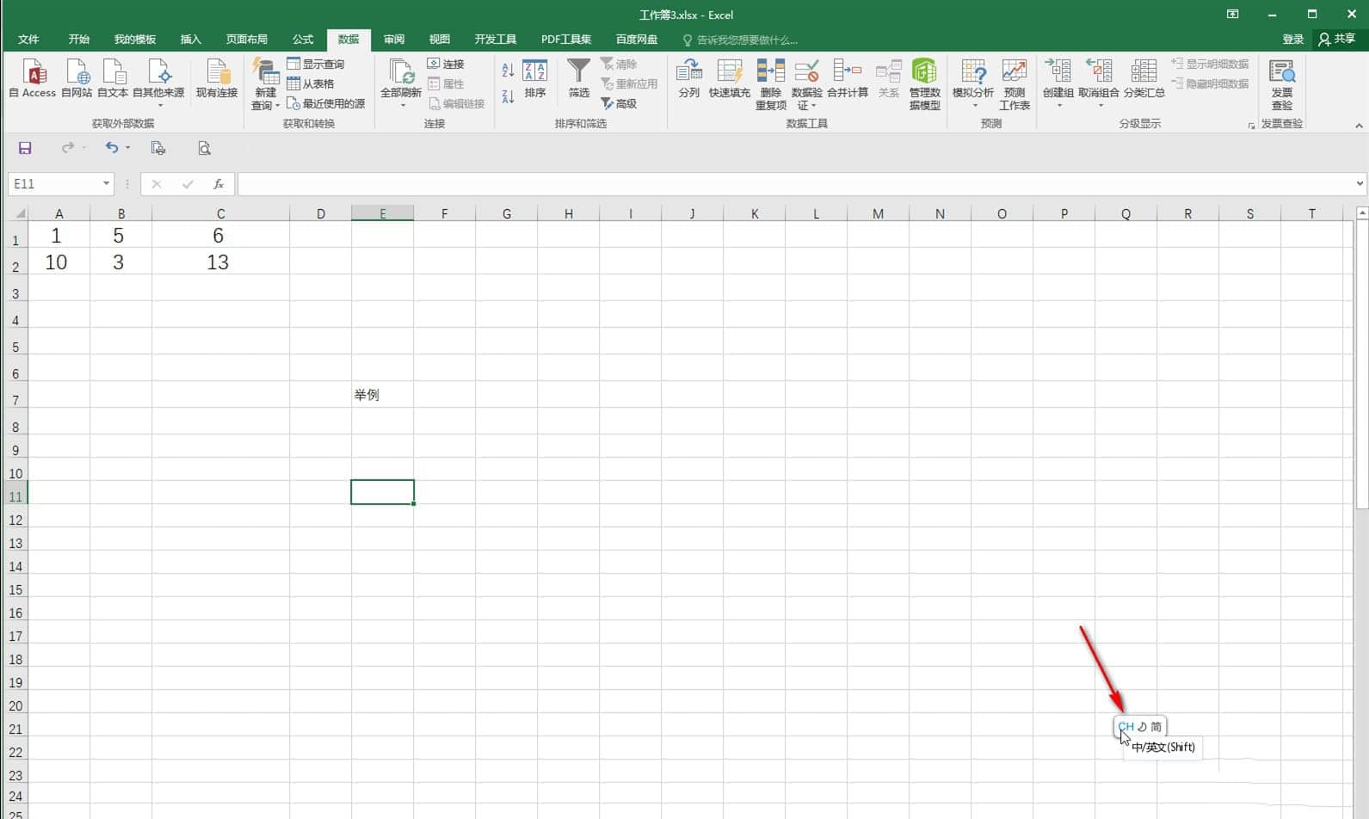Click Consolidate (合并计算)
This screenshot has width=1369, height=819.
click(x=848, y=78)
